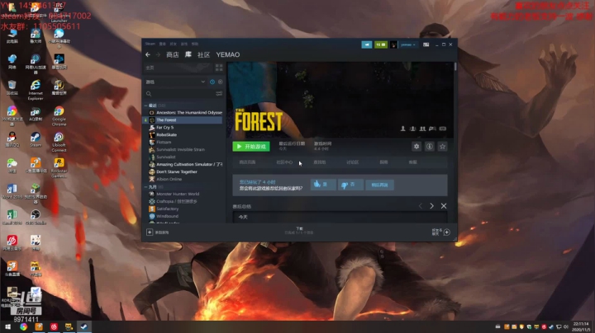Go forward with the right arrow
The width and height of the screenshot is (595, 333).
click(158, 55)
